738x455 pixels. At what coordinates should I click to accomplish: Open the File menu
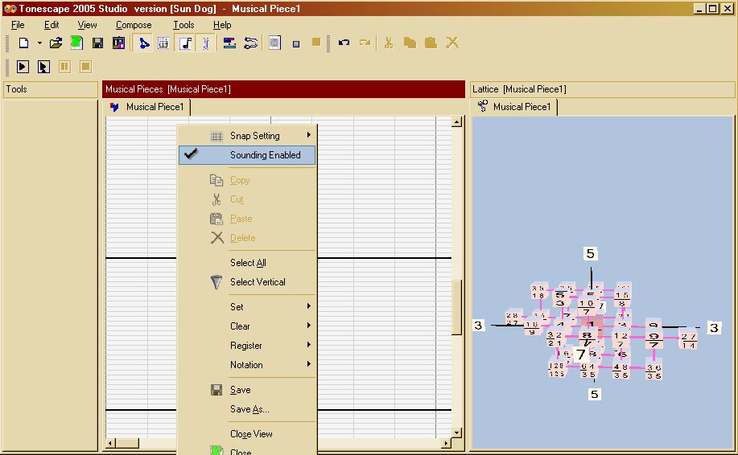pyautogui.click(x=18, y=25)
